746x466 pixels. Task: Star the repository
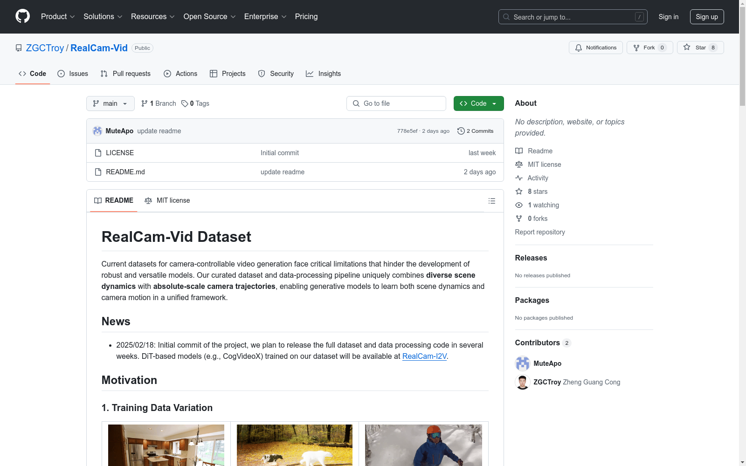(700, 48)
